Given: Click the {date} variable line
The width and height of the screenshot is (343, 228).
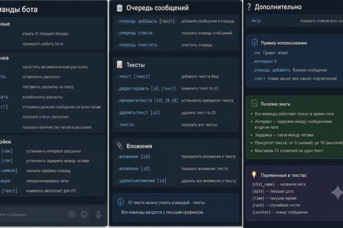Looking at the screenshot, I should (x=273, y=191).
